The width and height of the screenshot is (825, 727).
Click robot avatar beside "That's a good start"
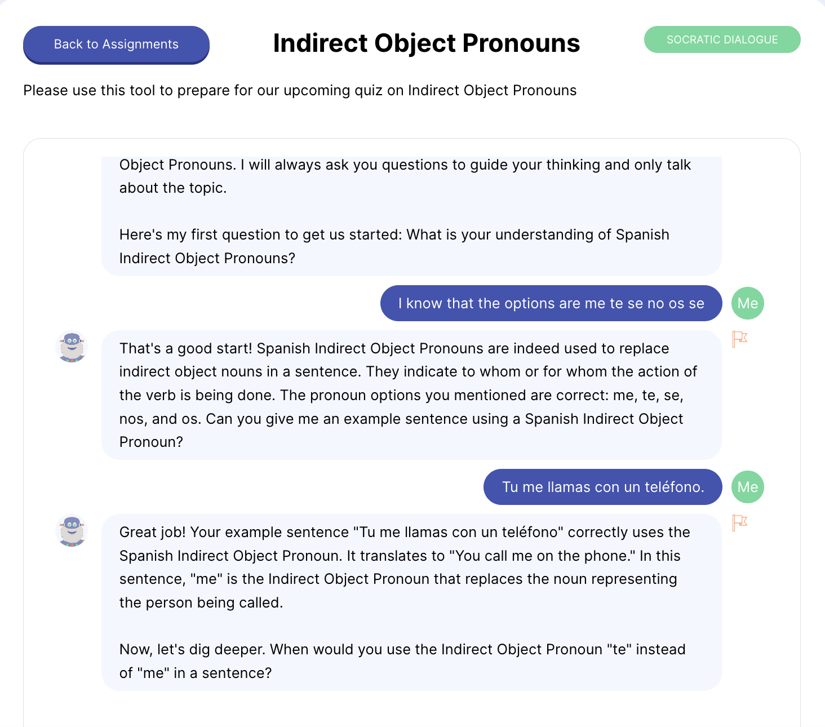(72, 347)
